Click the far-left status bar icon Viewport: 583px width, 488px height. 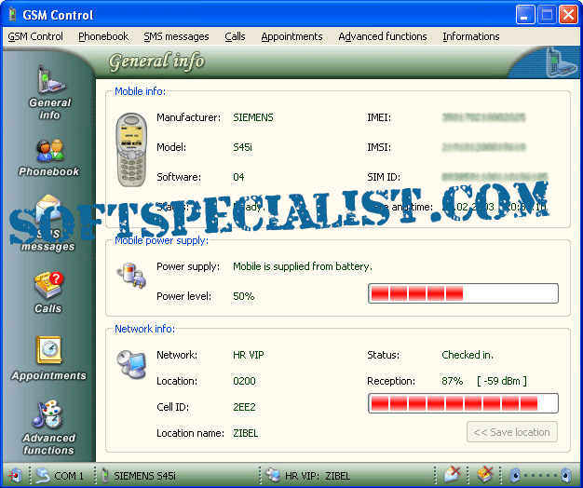pyautogui.click(x=15, y=476)
